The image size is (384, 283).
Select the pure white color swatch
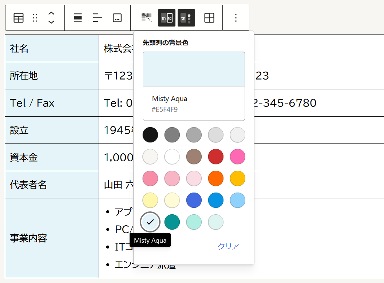172,157
